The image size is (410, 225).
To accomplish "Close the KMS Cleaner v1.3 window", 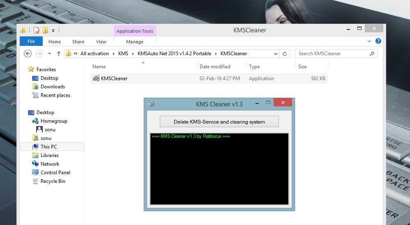I will [283, 102].
